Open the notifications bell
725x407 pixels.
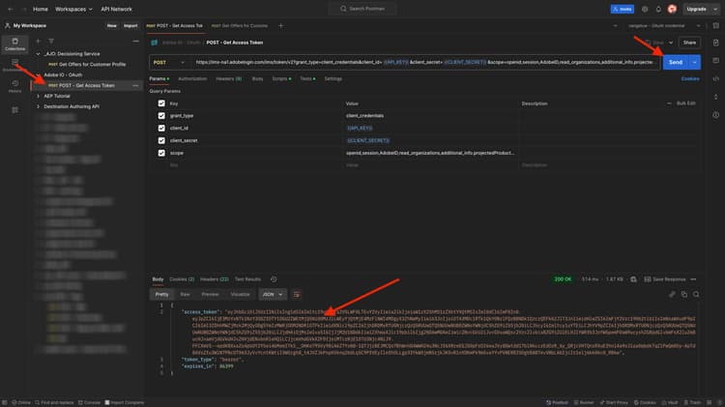pyautogui.click(x=658, y=9)
